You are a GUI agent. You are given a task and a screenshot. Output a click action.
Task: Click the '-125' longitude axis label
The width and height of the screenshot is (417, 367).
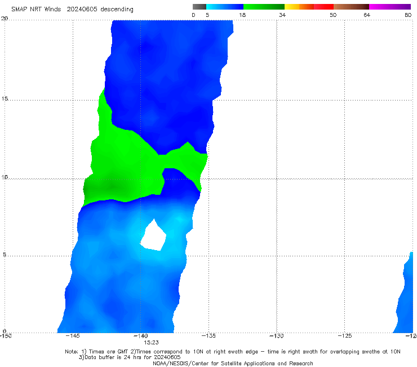(345, 335)
